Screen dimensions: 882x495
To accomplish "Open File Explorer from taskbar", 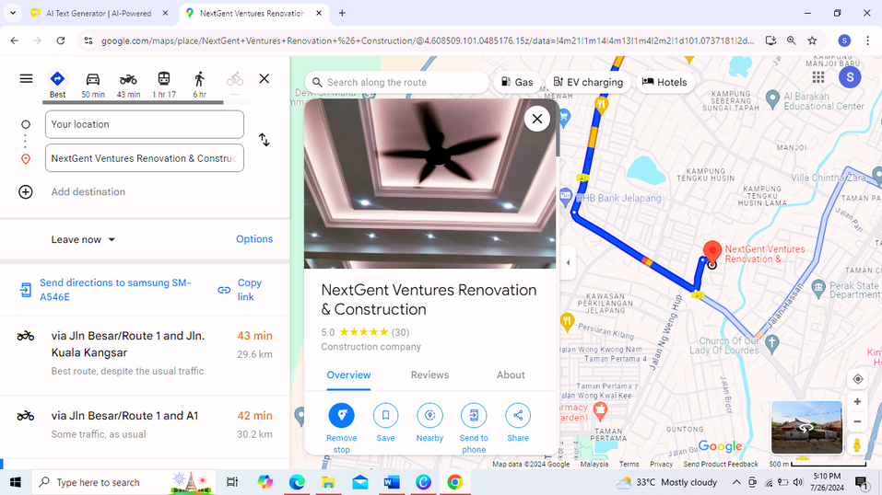I will pyautogui.click(x=328, y=482).
